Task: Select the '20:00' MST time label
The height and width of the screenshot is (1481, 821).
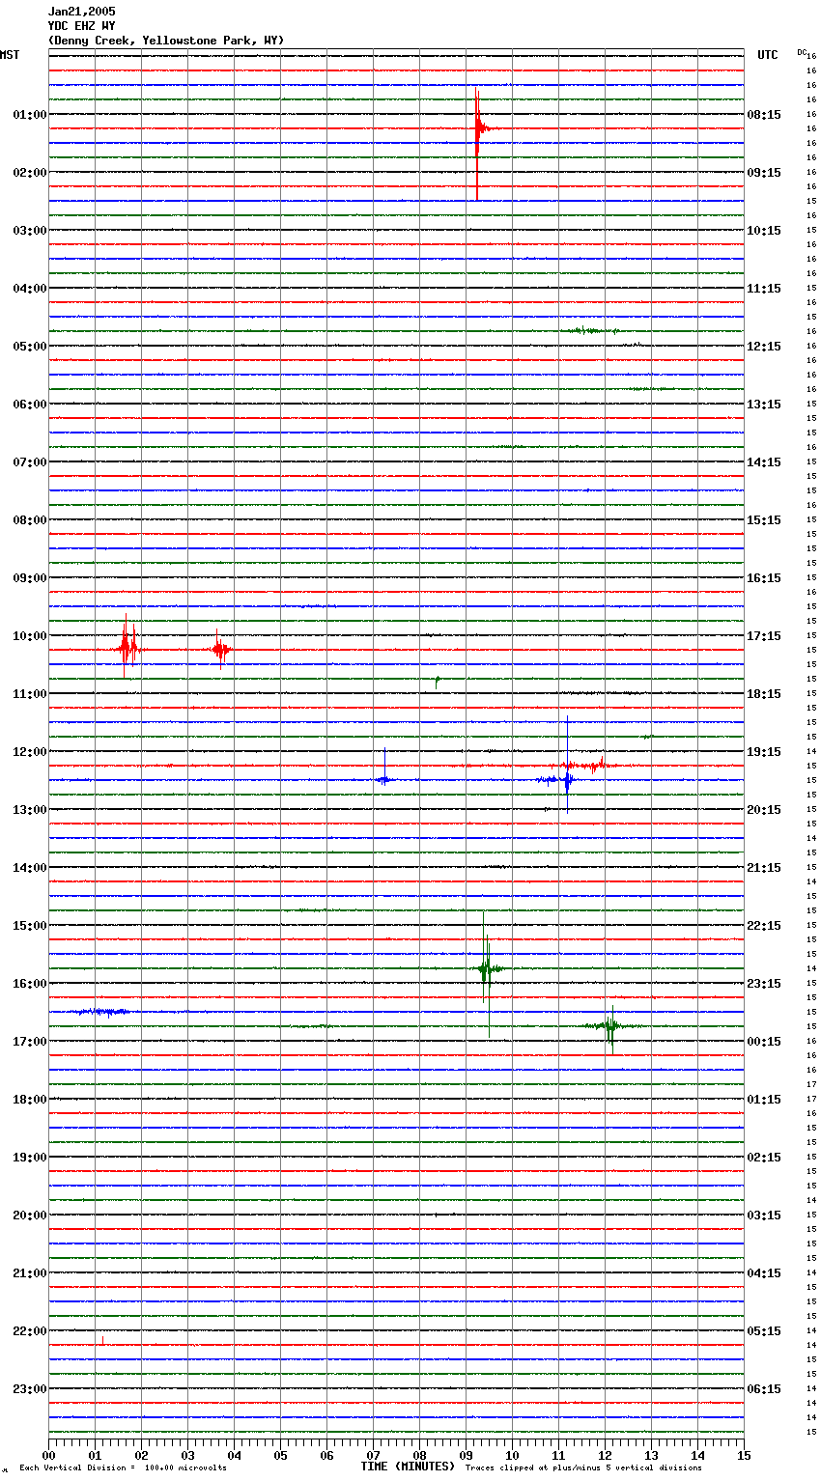Action: point(29,1216)
